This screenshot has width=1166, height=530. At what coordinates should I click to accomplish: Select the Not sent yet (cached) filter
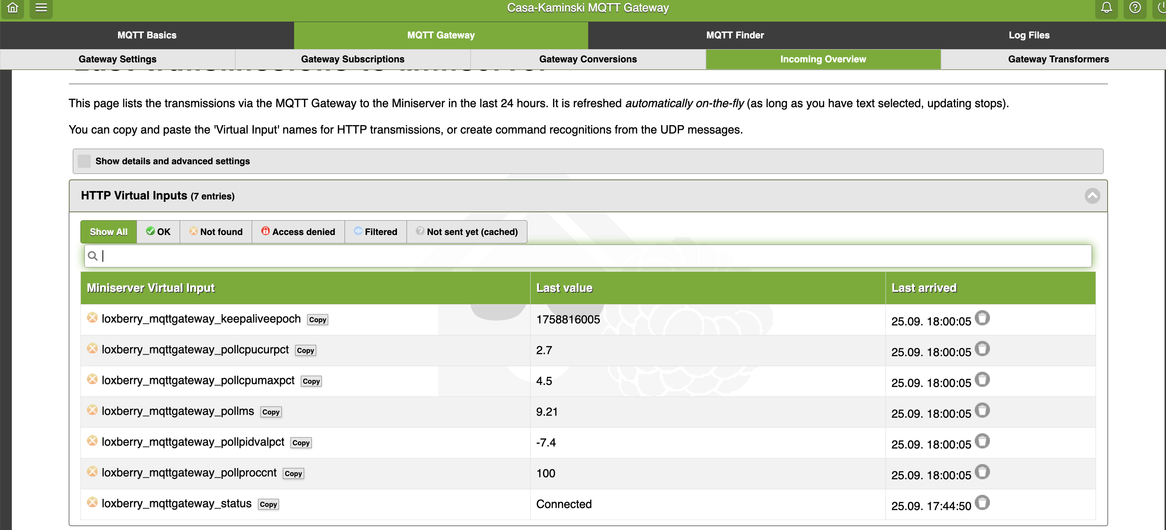point(467,231)
